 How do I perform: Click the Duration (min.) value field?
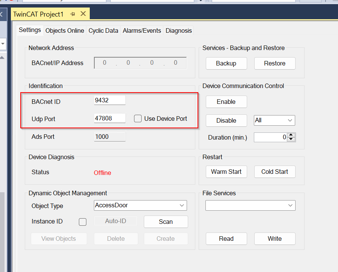pyautogui.click(x=271, y=137)
